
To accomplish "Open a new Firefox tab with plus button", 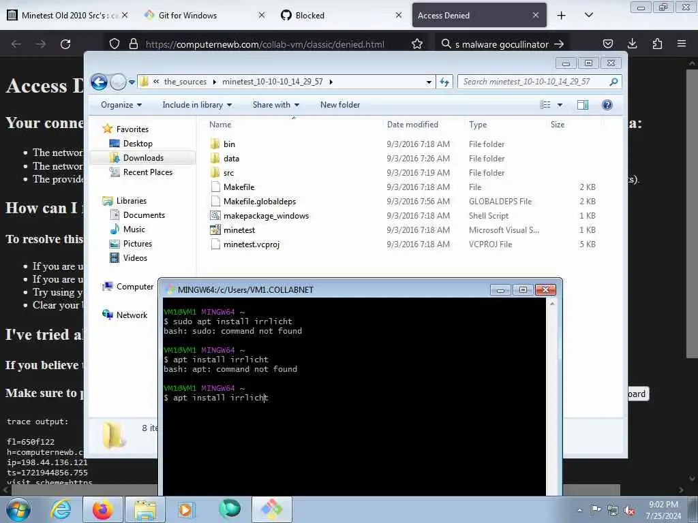I will pyautogui.click(x=562, y=16).
